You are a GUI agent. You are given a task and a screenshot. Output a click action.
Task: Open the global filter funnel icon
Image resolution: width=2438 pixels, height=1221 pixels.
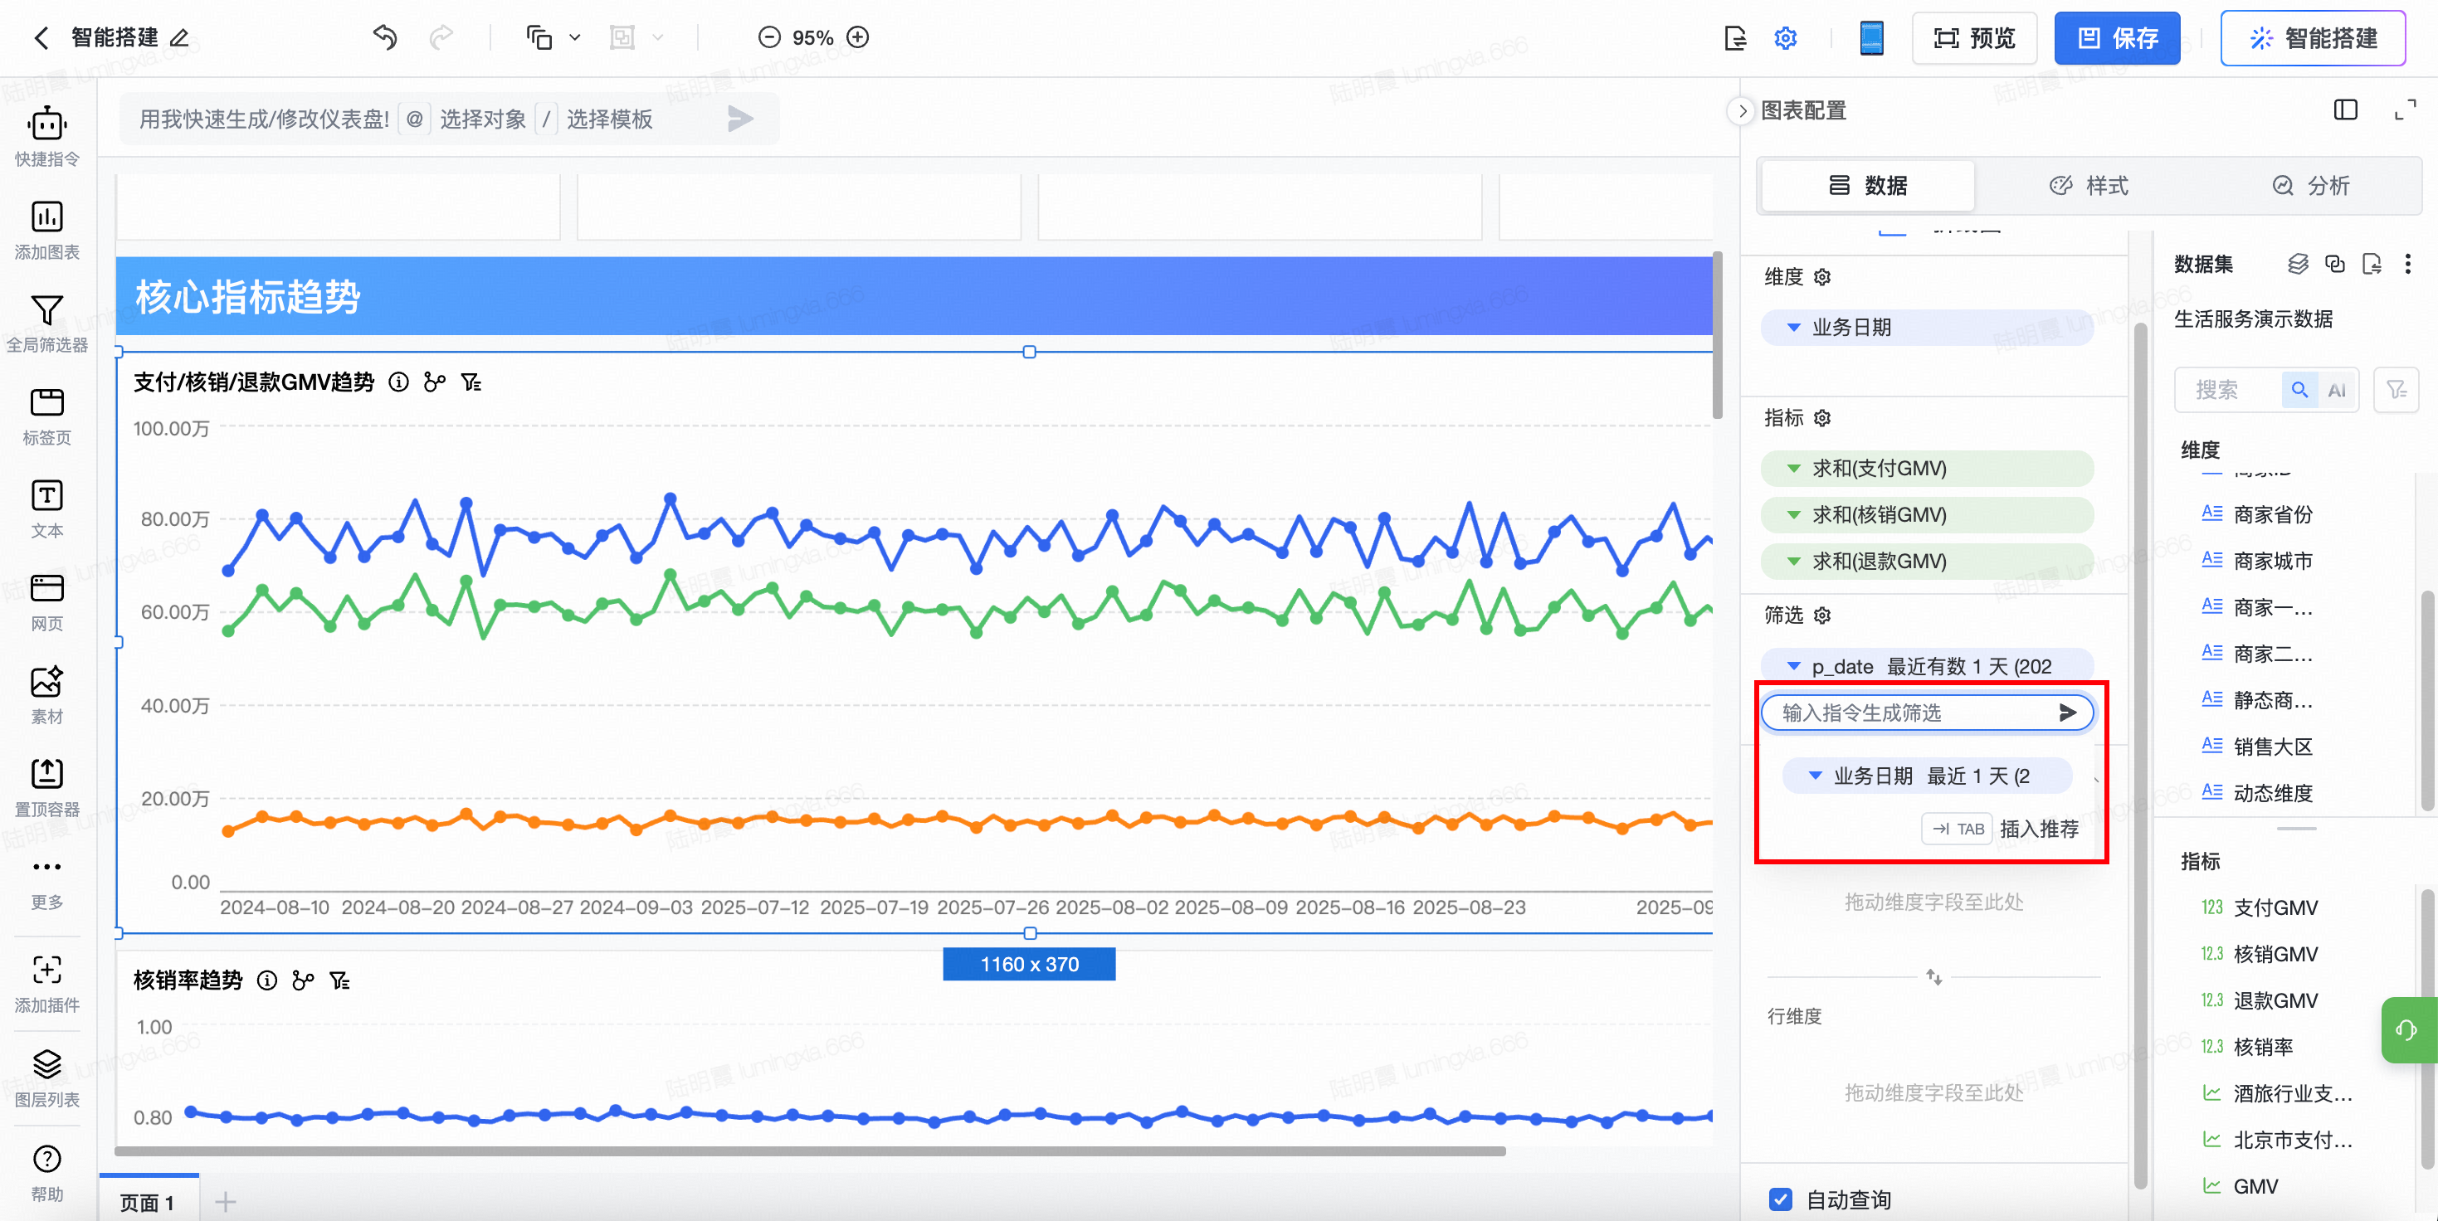(46, 310)
